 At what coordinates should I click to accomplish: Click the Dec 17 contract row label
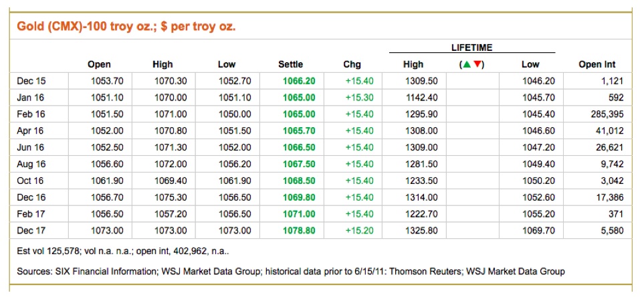(x=30, y=230)
